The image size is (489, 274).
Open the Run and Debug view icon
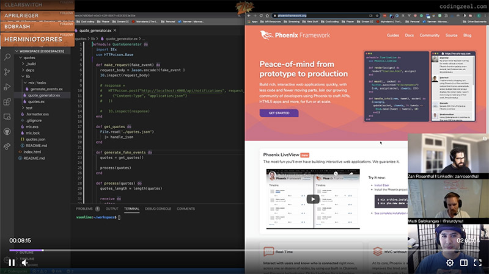pyautogui.click(x=7, y=87)
